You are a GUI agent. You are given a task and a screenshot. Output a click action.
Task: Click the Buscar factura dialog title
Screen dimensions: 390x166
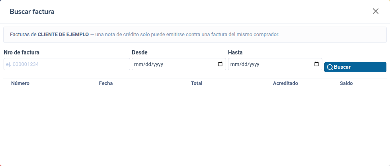(x=32, y=12)
